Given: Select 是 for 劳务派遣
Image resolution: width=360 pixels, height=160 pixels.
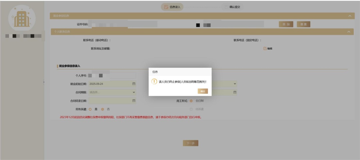Looking at the screenshot, I should click(90, 109).
